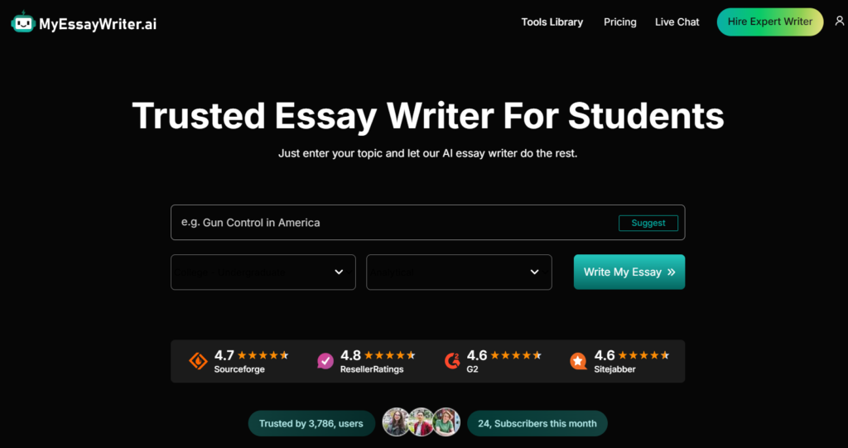Click the G2 rating logo icon
The height and width of the screenshot is (448, 848).
pyautogui.click(x=452, y=361)
